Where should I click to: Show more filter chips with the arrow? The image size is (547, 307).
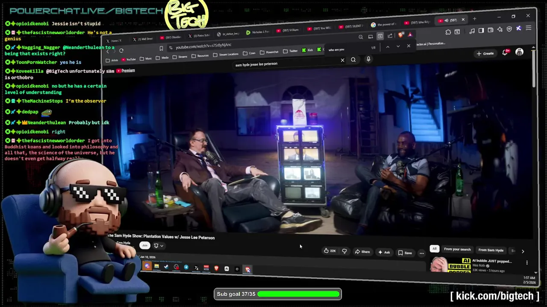click(523, 252)
